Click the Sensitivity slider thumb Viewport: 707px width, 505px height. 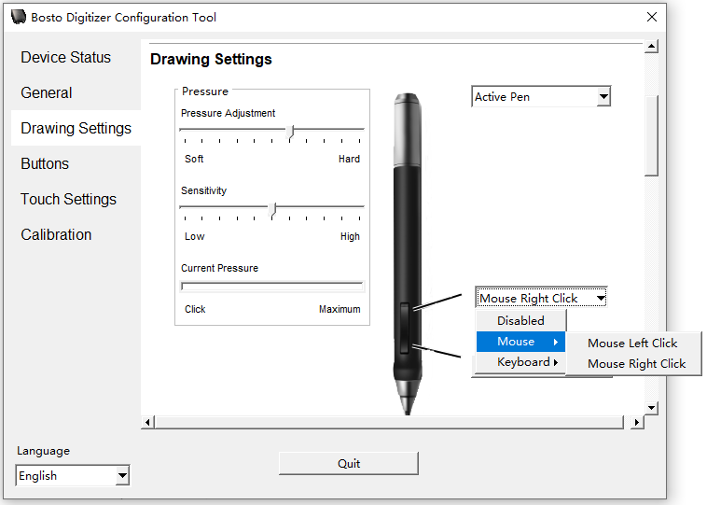click(x=272, y=210)
